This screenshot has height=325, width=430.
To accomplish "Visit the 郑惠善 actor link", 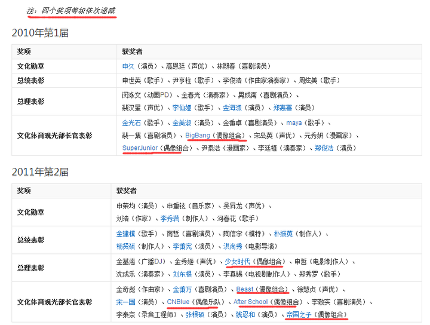I will tap(282, 108).
